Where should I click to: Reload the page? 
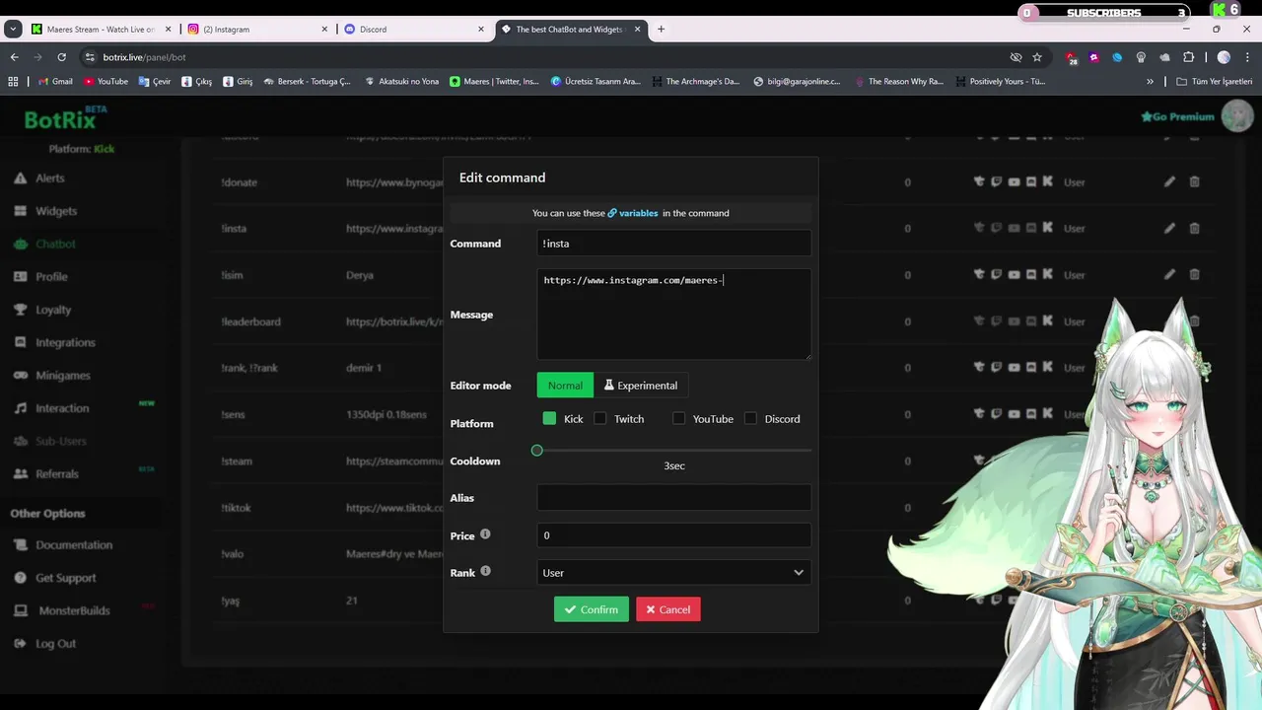61,57
